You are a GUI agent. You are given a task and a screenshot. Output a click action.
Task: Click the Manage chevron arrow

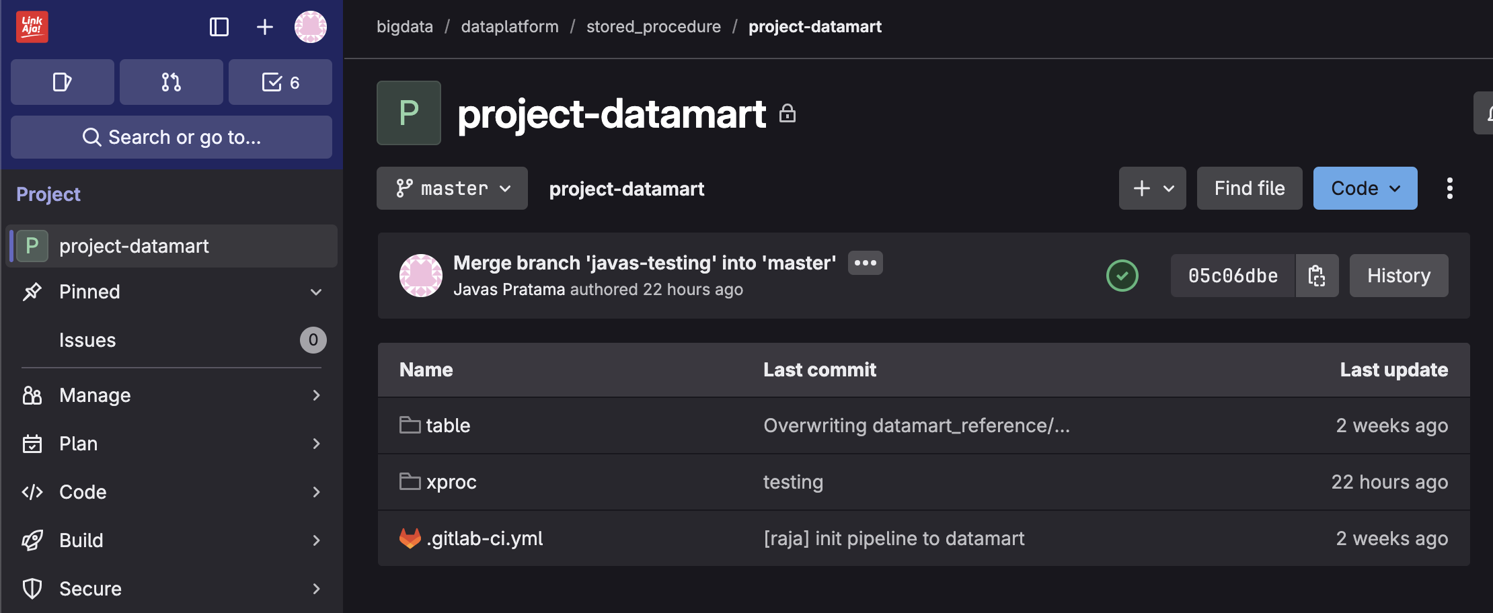tap(316, 395)
